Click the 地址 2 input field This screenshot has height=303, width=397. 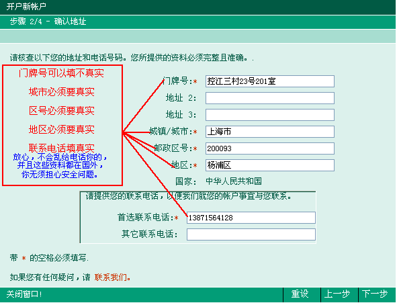pos(270,98)
